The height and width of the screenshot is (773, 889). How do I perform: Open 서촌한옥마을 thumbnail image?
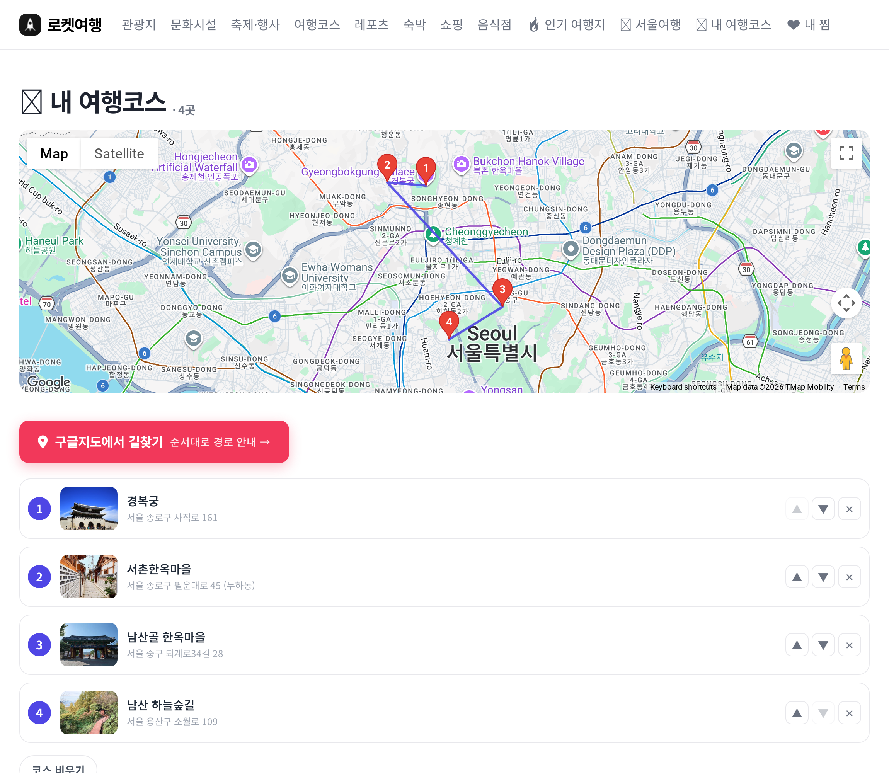[89, 577]
